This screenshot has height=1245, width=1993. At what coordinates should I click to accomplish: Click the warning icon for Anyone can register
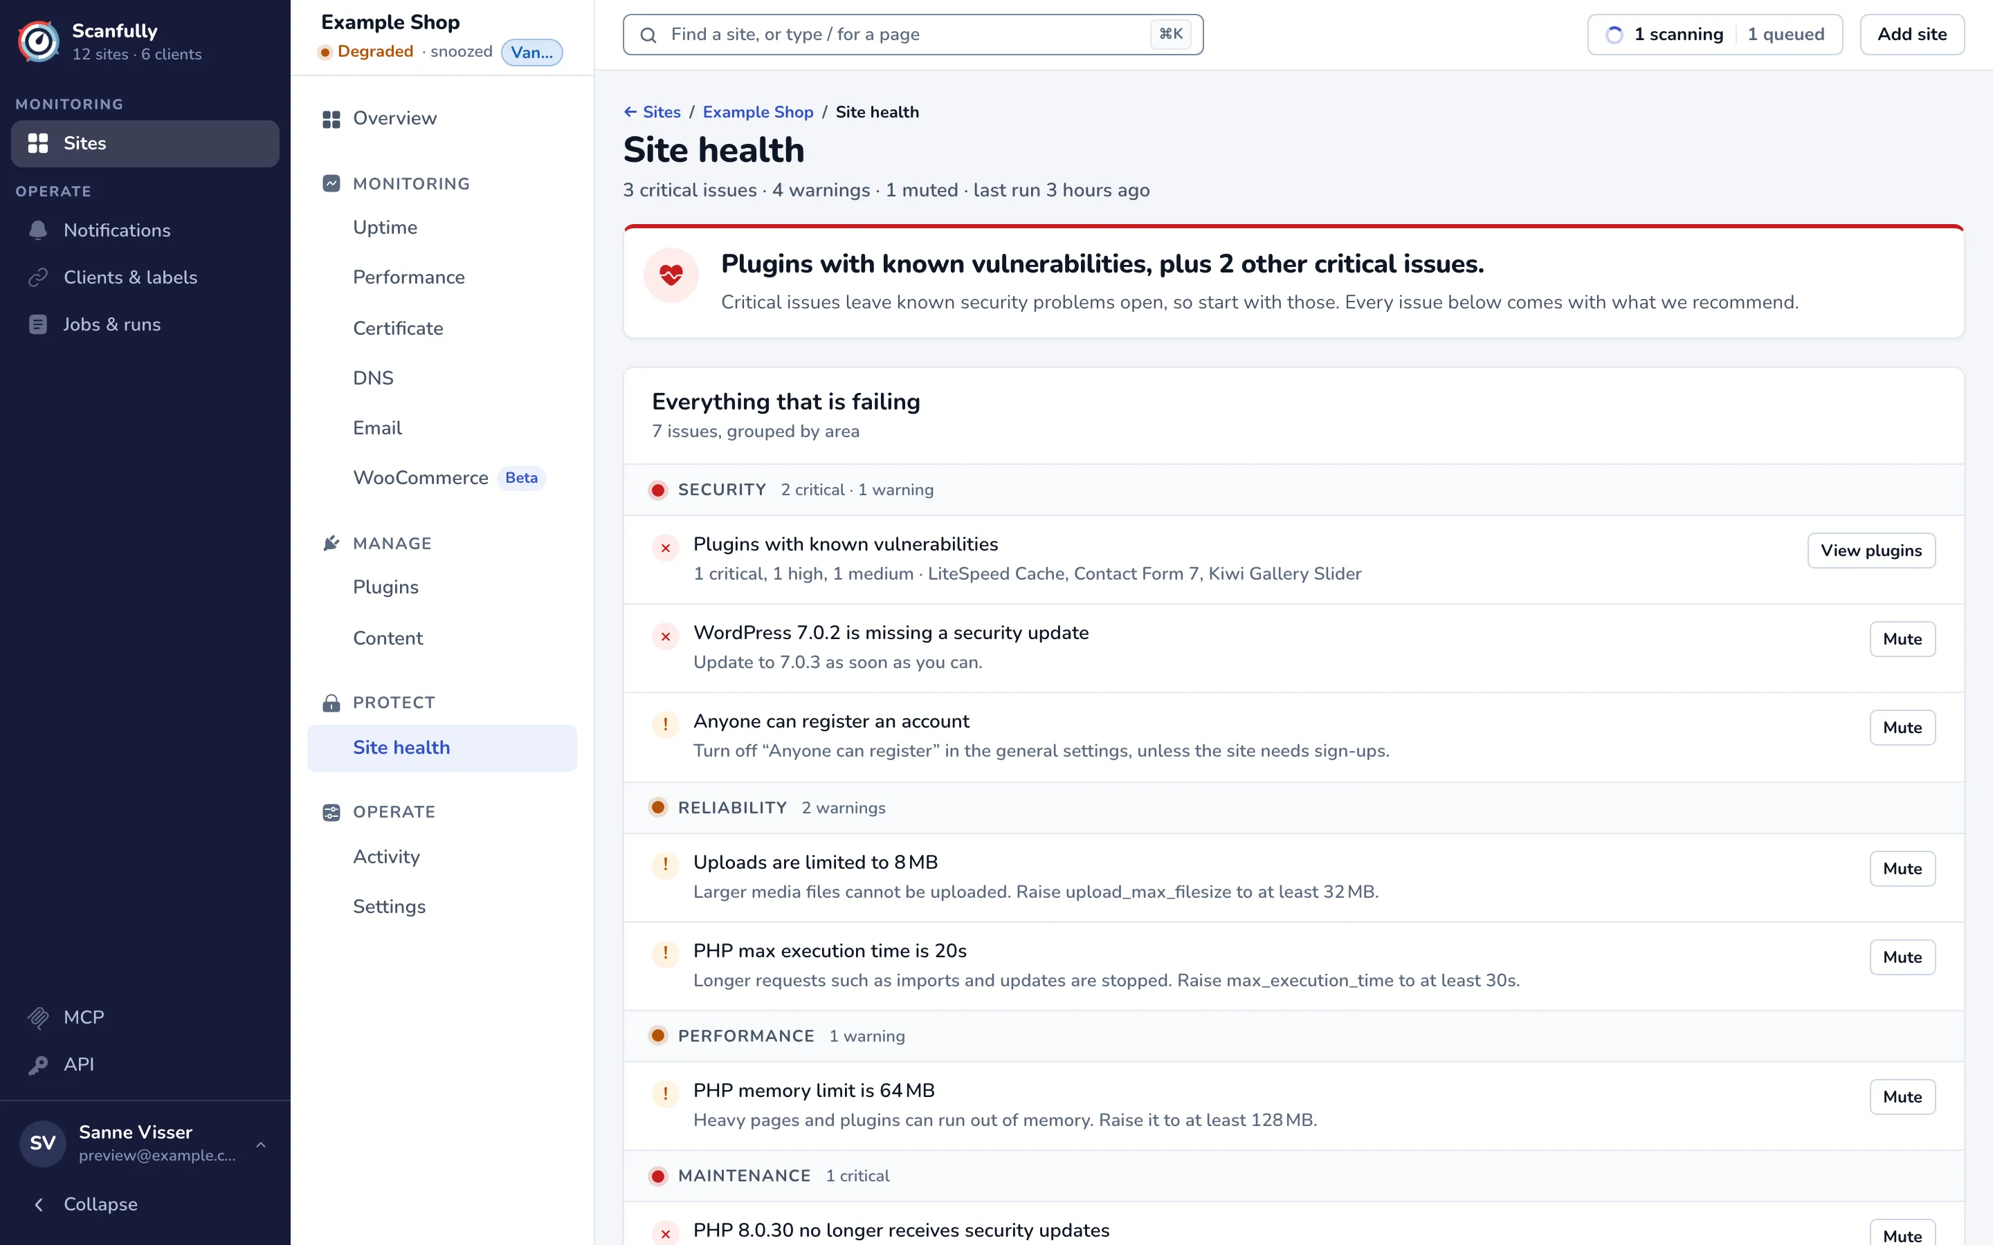pos(666,725)
